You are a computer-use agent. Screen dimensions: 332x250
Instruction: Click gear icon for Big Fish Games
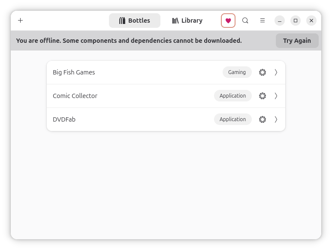(x=263, y=72)
